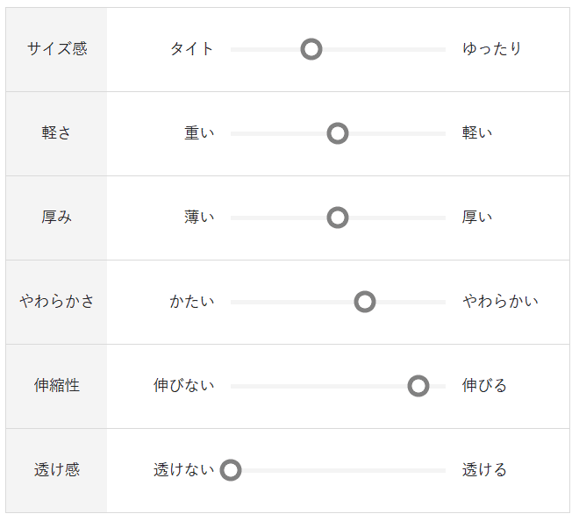Click the 伸縮性 row header cell
This screenshot has width=579, height=521.
point(57,386)
